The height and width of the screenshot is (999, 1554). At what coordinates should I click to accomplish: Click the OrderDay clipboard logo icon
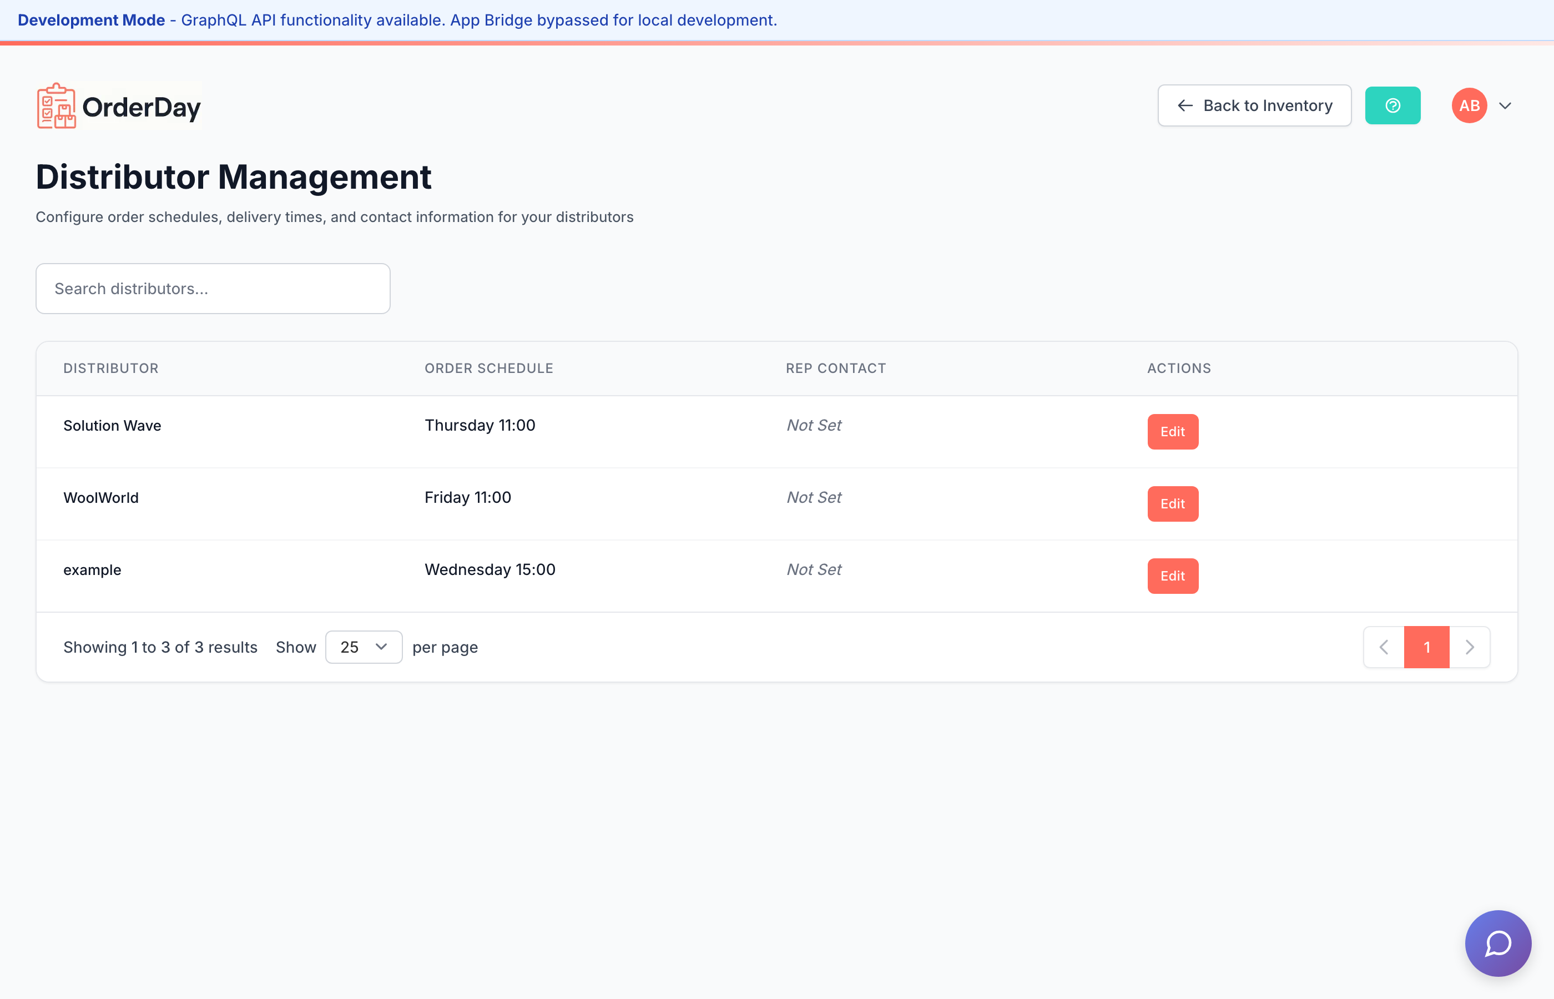pyautogui.click(x=57, y=107)
